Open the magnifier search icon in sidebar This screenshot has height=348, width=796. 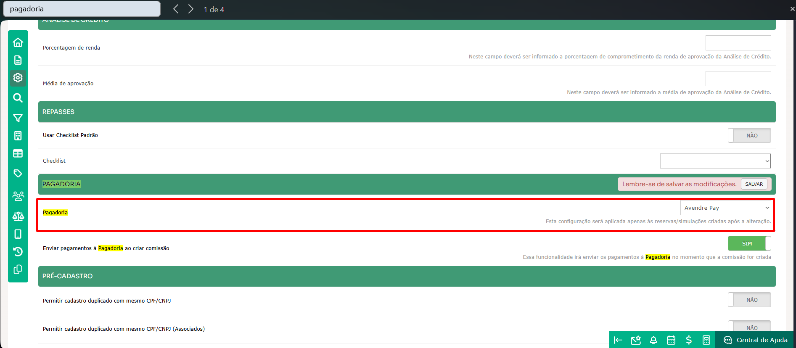pyautogui.click(x=18, y=98)
